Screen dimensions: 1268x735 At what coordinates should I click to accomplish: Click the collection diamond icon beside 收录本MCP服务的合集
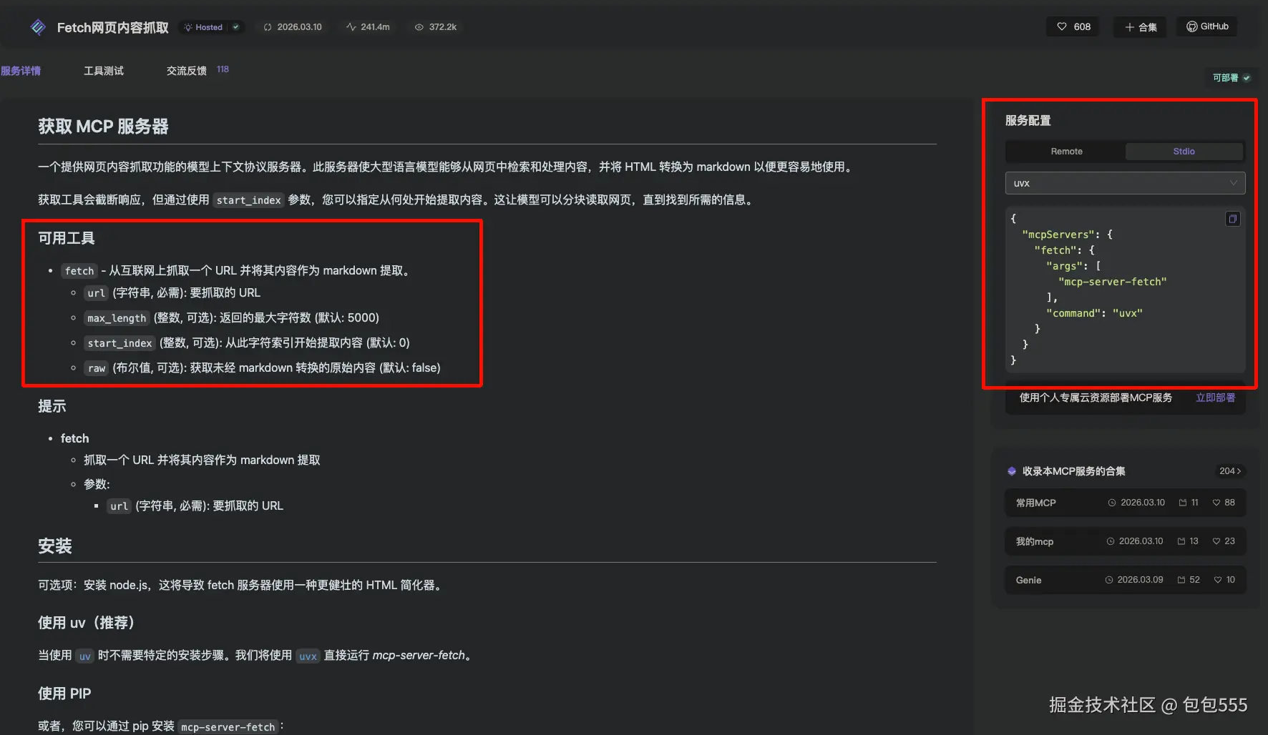pyautogui.click(x=1011, y=471)
